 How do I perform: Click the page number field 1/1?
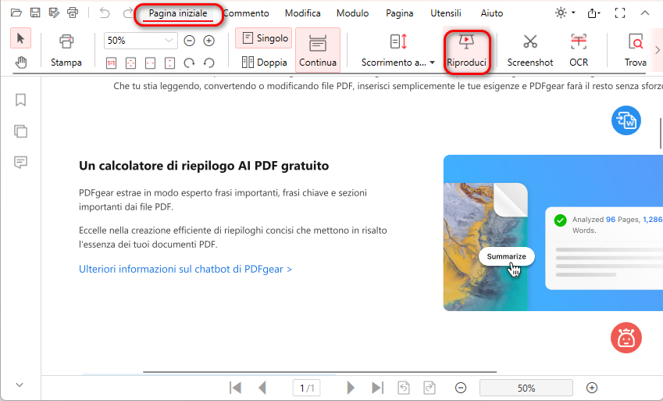click(307, 388)
